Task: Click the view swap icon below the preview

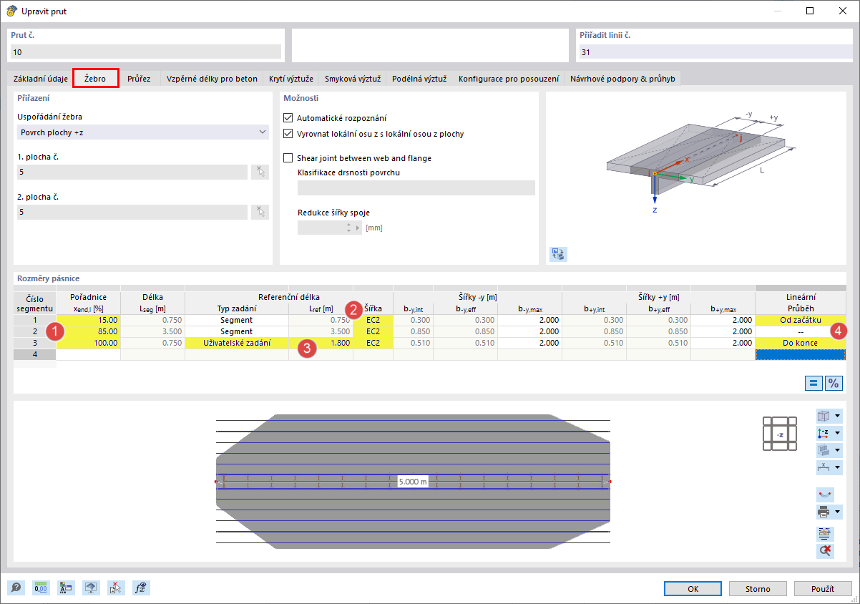Action: [558, 253]
